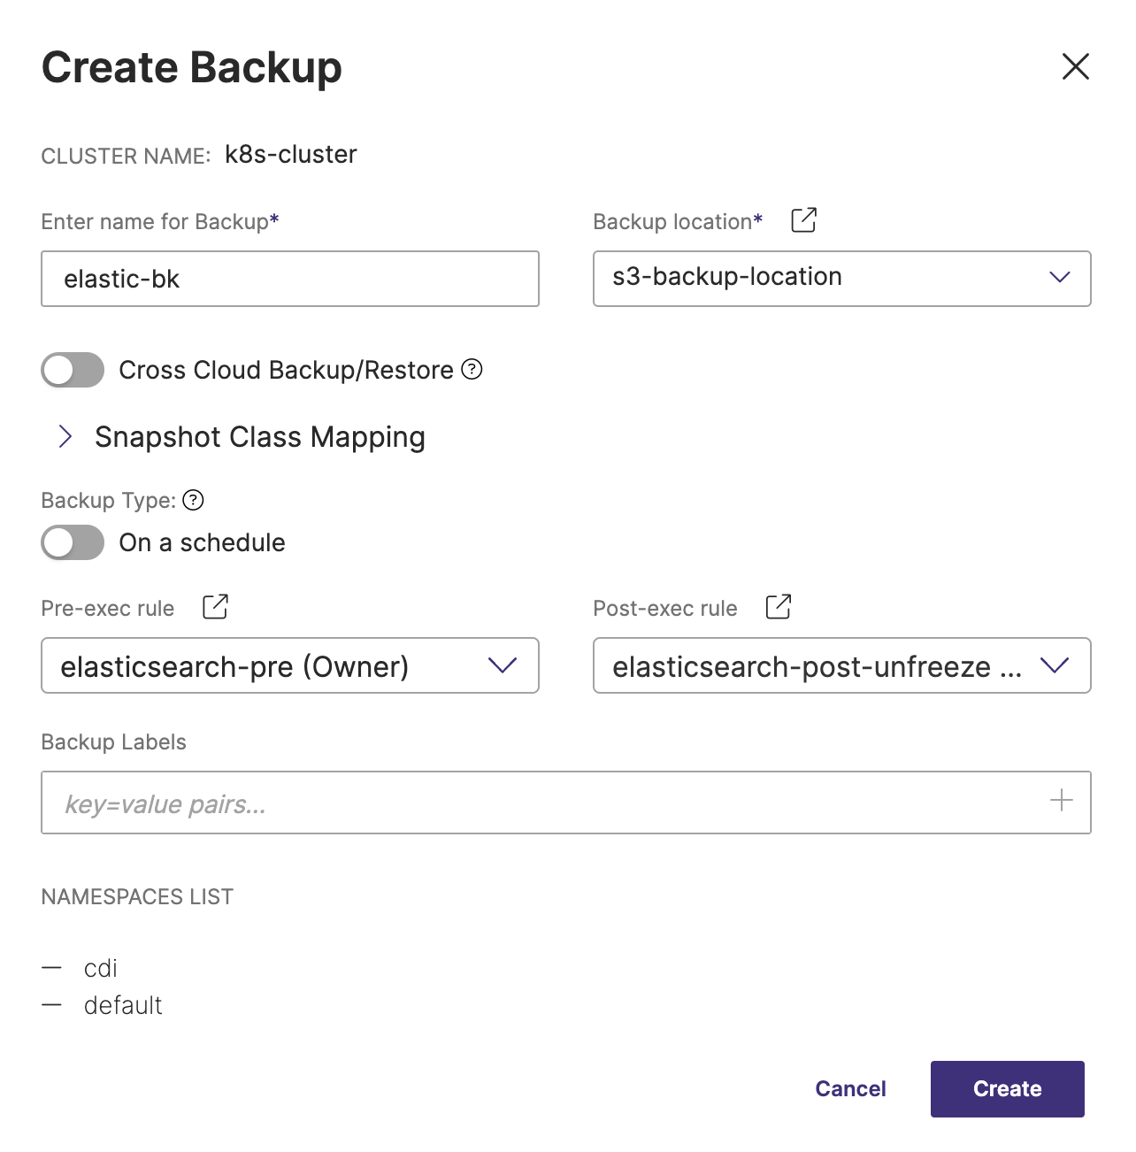The height and width of the screenshot is (1152, 1136).
Task: Close the Create Backup dialog
Action: (1075, 66)
